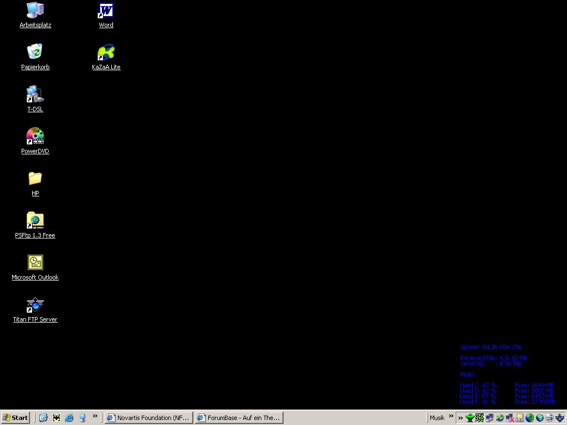Open the Start menu

15,418
